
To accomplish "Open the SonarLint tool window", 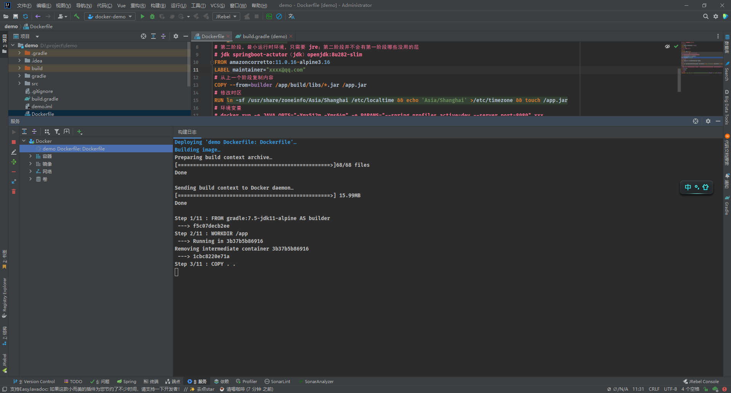I will [278, 381].
